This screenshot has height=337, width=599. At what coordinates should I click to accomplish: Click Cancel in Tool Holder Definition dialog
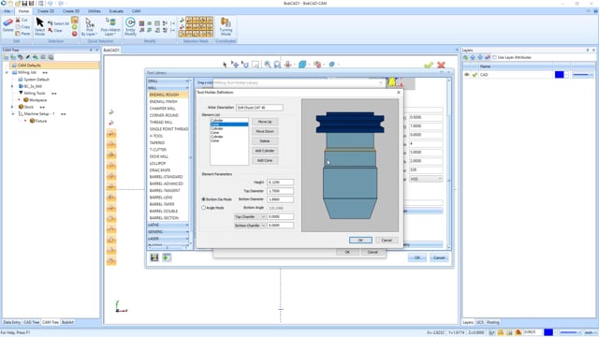(x=387, y=240)
